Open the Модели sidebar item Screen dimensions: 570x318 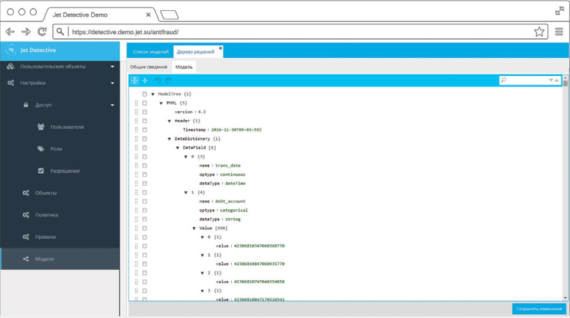click(60, 258)
